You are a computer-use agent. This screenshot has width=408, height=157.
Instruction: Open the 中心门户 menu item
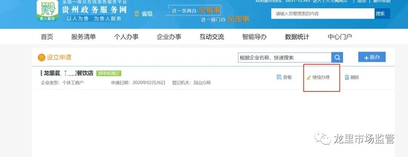tap(340, 37)
